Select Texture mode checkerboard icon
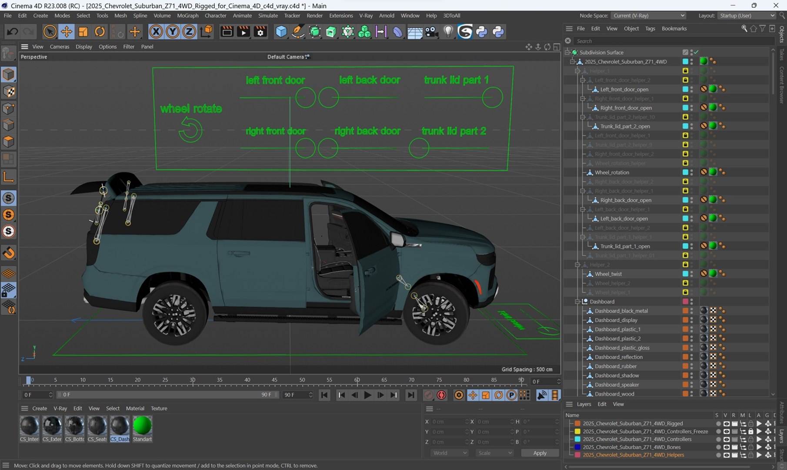 pyautogui.click(x=9, y=91)
